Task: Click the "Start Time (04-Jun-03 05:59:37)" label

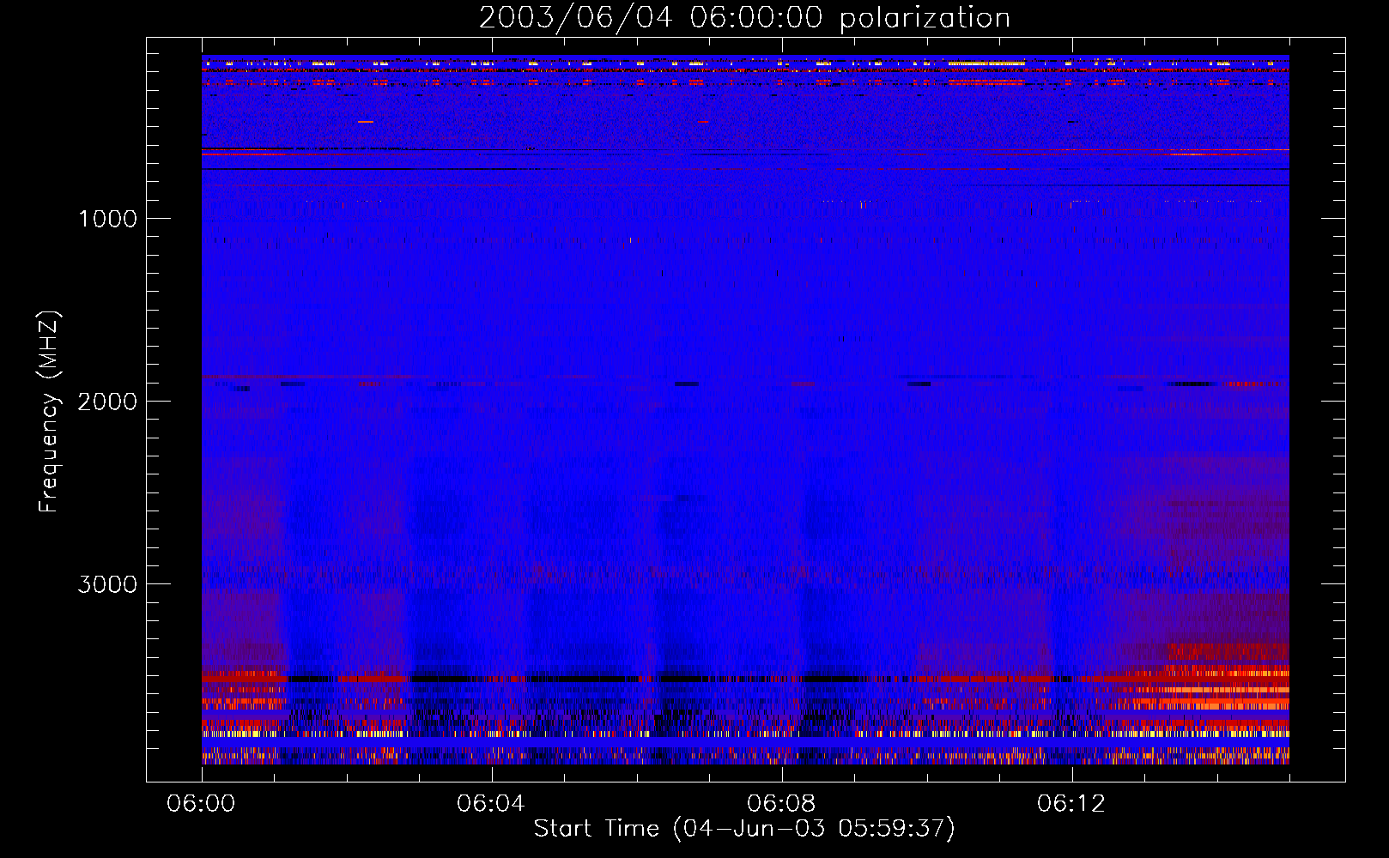Action: click(x=744, y=829)
